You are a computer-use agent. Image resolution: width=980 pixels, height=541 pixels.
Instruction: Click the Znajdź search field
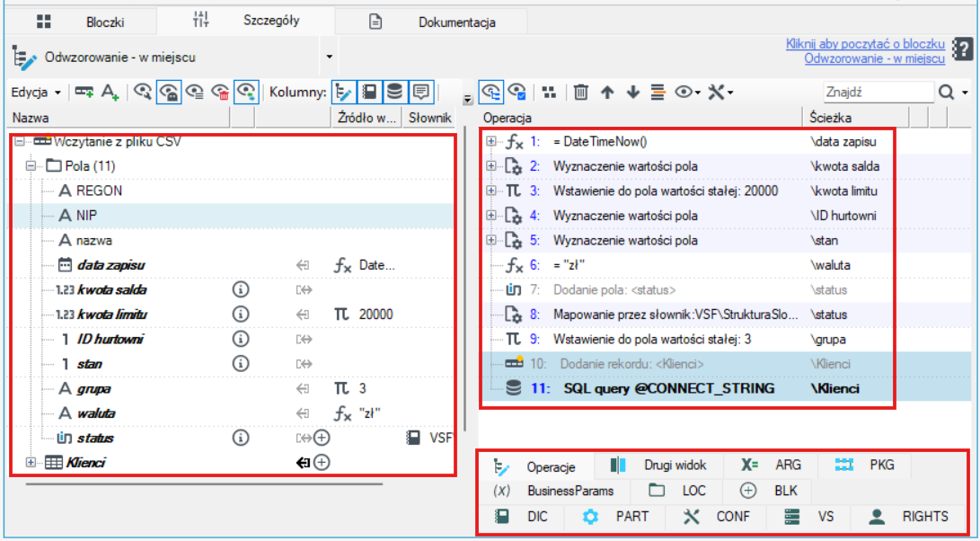pos(878,93)
